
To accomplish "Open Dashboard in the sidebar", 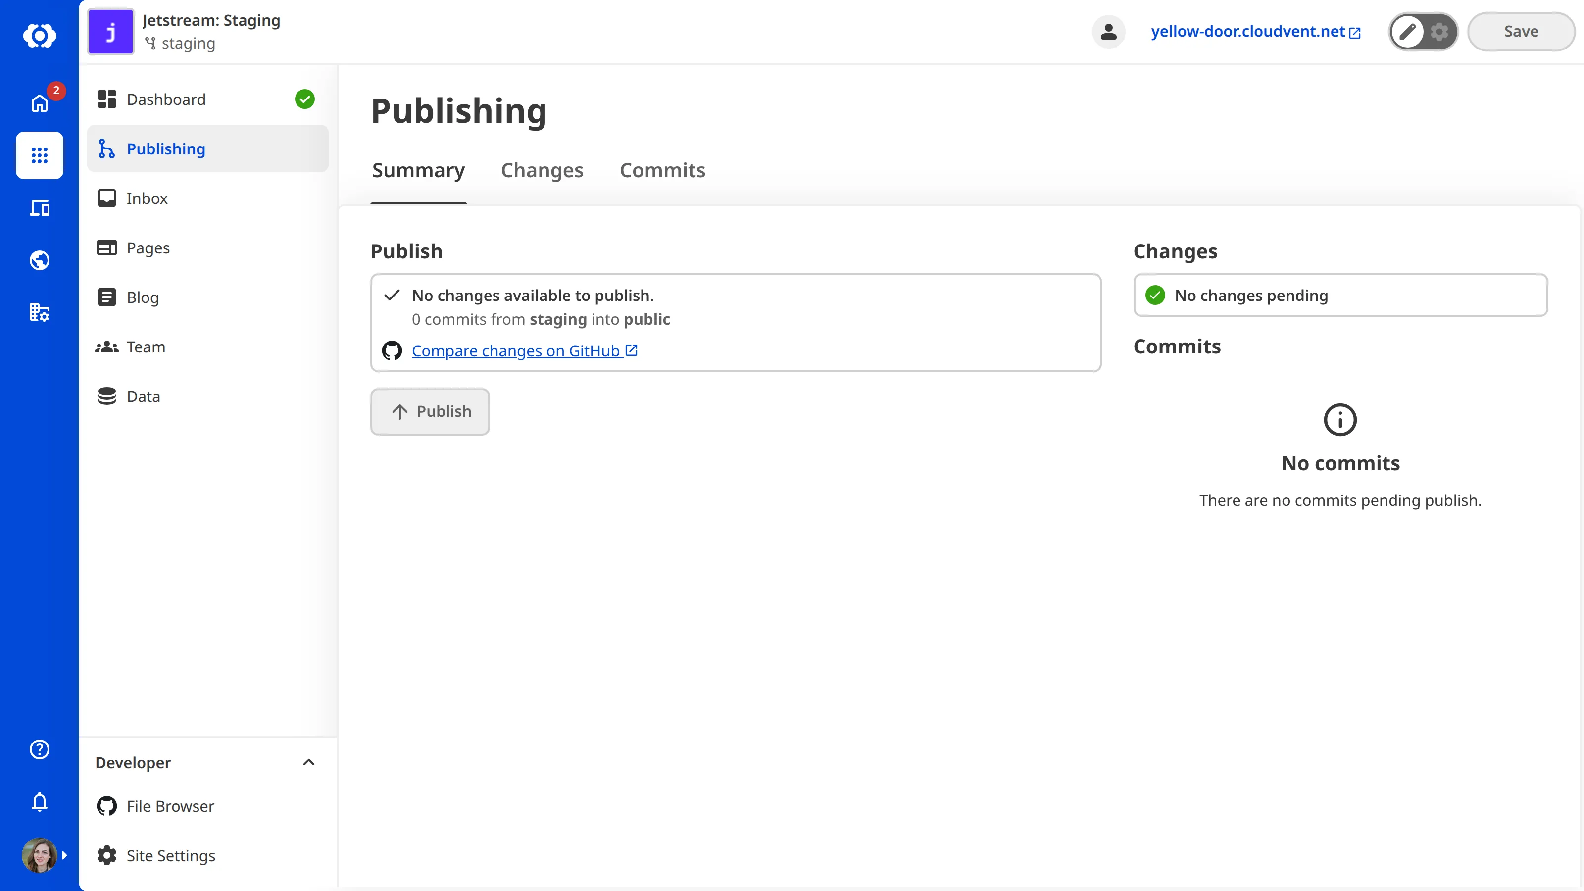I will coord(208,99).
